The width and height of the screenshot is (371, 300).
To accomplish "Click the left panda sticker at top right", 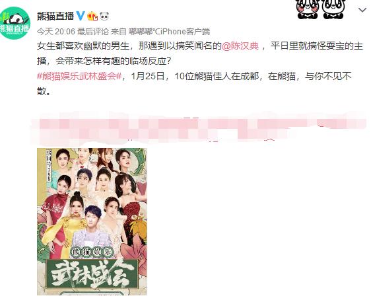I will point(308,9).
